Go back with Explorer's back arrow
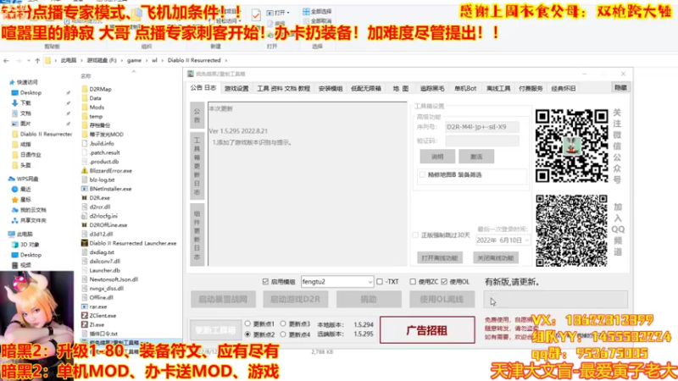This screenshot has width=678, height=381. (6, 60)
